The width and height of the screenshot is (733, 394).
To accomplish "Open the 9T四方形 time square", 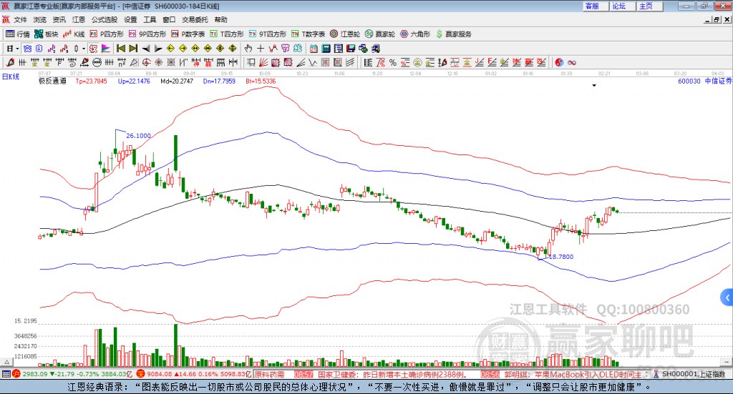I will tap(268, 34).
